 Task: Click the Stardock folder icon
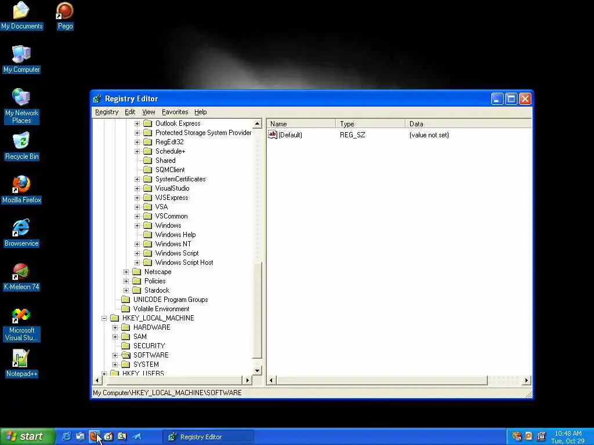(136, 290)
